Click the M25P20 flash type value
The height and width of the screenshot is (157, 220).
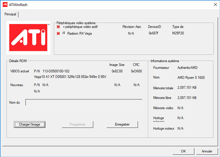(x=178, y=33)
